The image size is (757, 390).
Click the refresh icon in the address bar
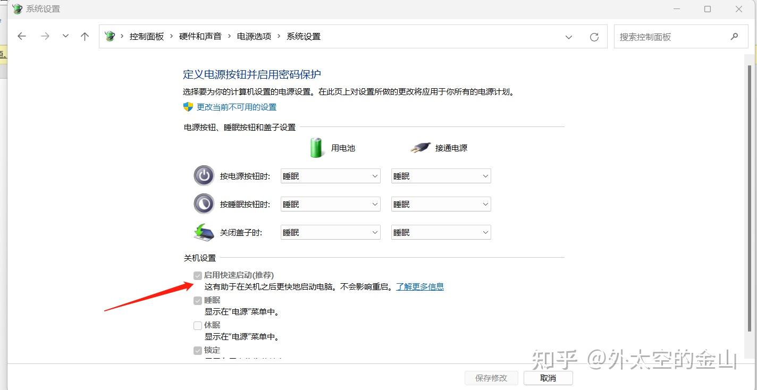click(x=594, y=36)
